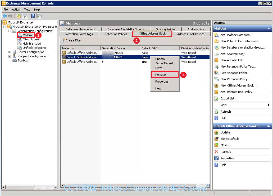
Task: Click the Refresh icon in Actions pane
Action: 216,112
